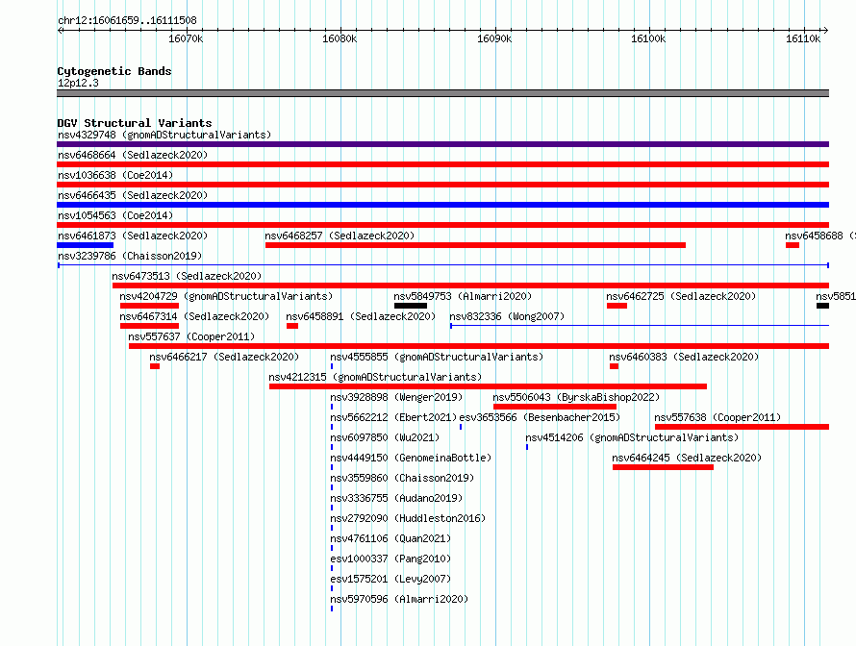The height and width of the screenshot is (646, 856).
Task: Click the chr12:16061659..16111508 coordinates text
Action: tap(127, 21)
